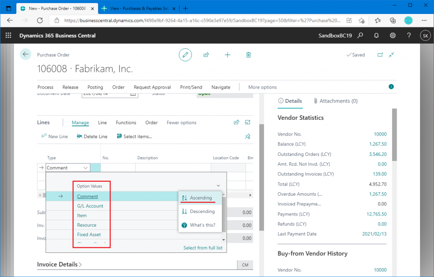Click the share icon on the Purchase Order
The width and height of the screenshot is (434, 277).
click(206, 55)
